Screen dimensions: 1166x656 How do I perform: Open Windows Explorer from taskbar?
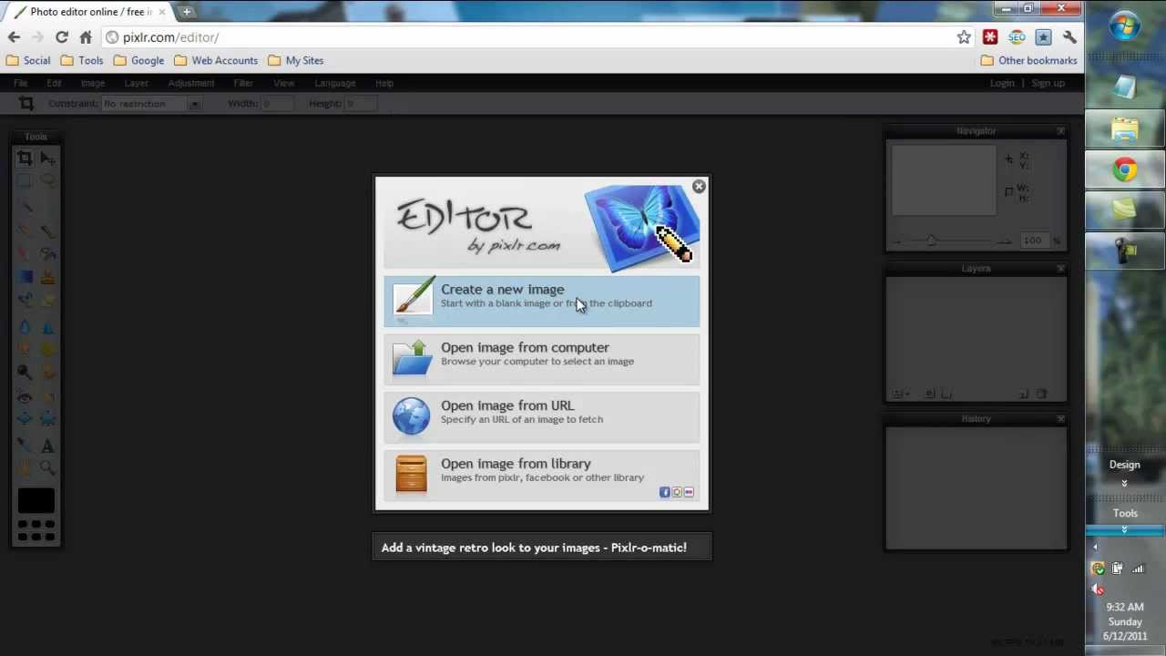tap(1125, 128)
